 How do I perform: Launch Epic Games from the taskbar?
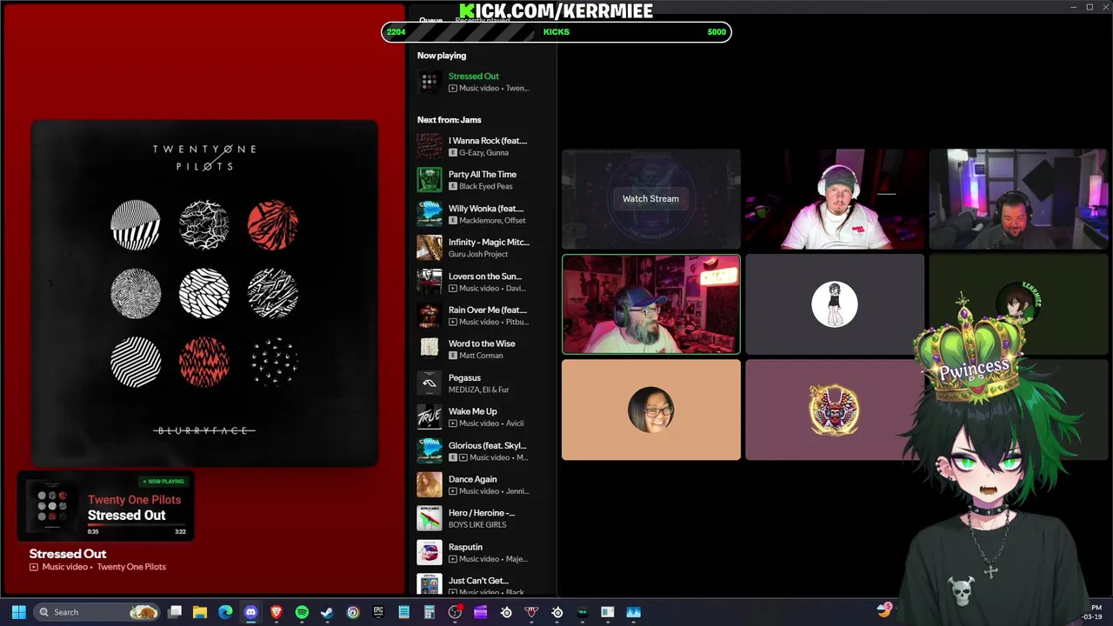pyautogui.click(x=378, y=612)
